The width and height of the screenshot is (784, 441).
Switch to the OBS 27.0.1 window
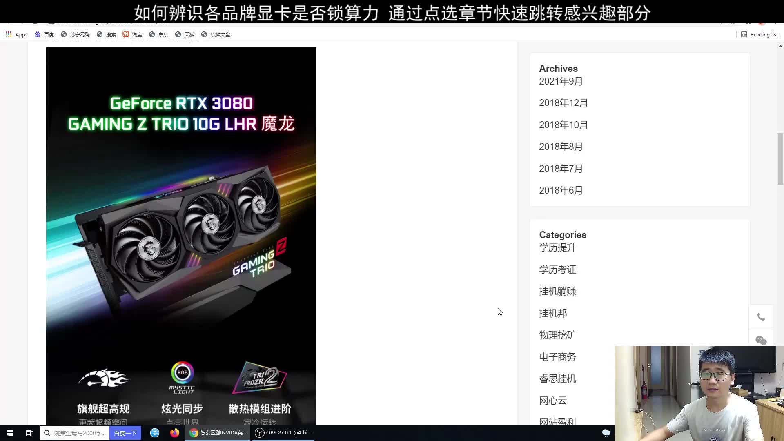tap(283, 432)
